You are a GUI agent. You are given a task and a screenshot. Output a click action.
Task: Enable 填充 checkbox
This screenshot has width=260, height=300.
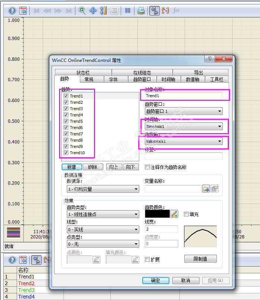tap(186, 214)
